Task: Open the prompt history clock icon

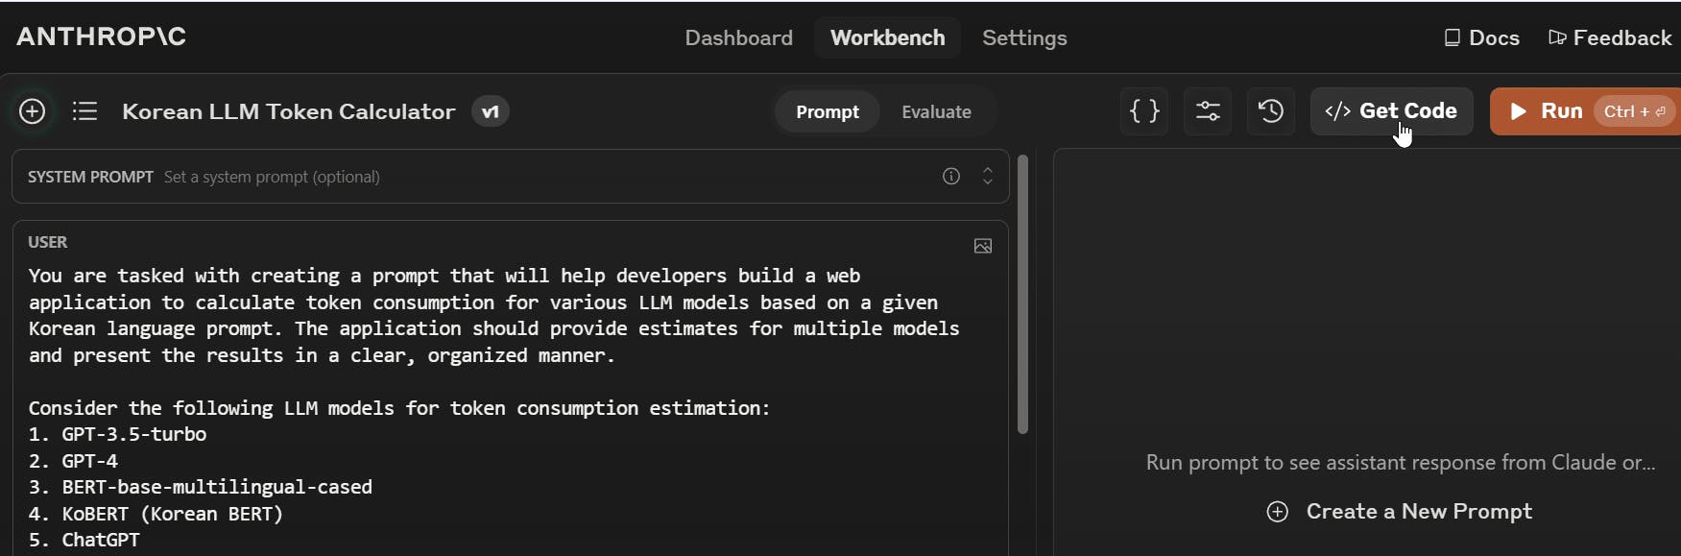Action: pyautogui.click(x=1271, y=111)
